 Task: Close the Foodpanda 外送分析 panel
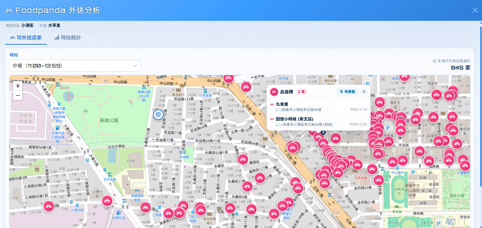(x=475, y=10)
